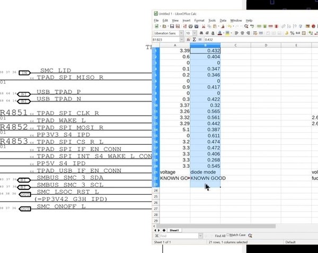Select the Sheet1 tab
The height and width of the screenshot is (253, 318).
point(174,230)
